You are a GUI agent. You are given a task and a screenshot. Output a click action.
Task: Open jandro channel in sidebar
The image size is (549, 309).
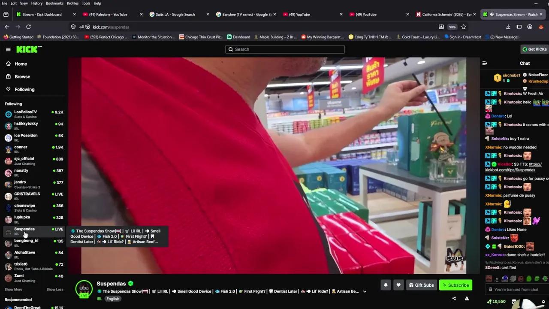pos(33,184)
